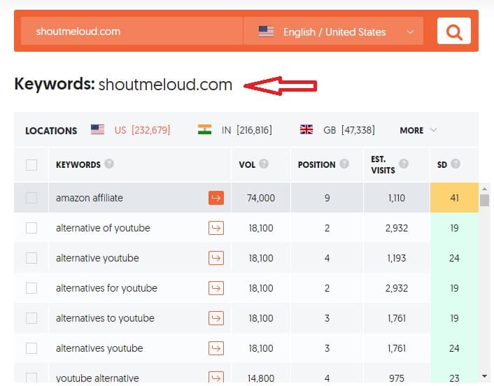Click help icon beside POSITION header

click(344, 164)
